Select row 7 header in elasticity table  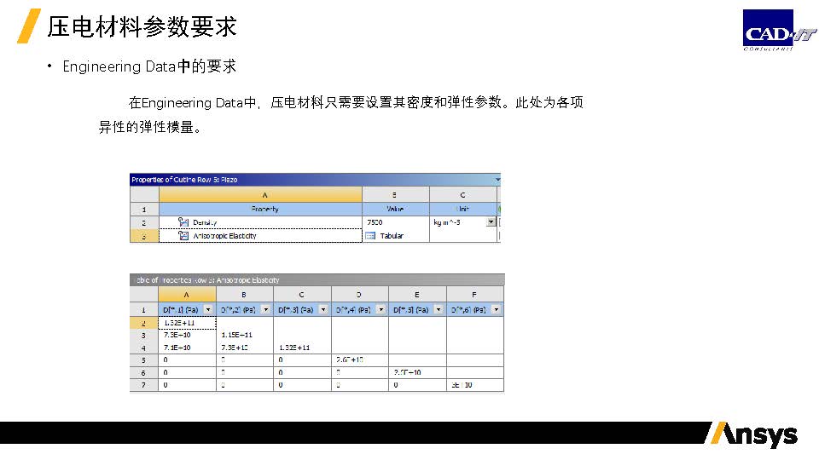[x=143, y=385]
